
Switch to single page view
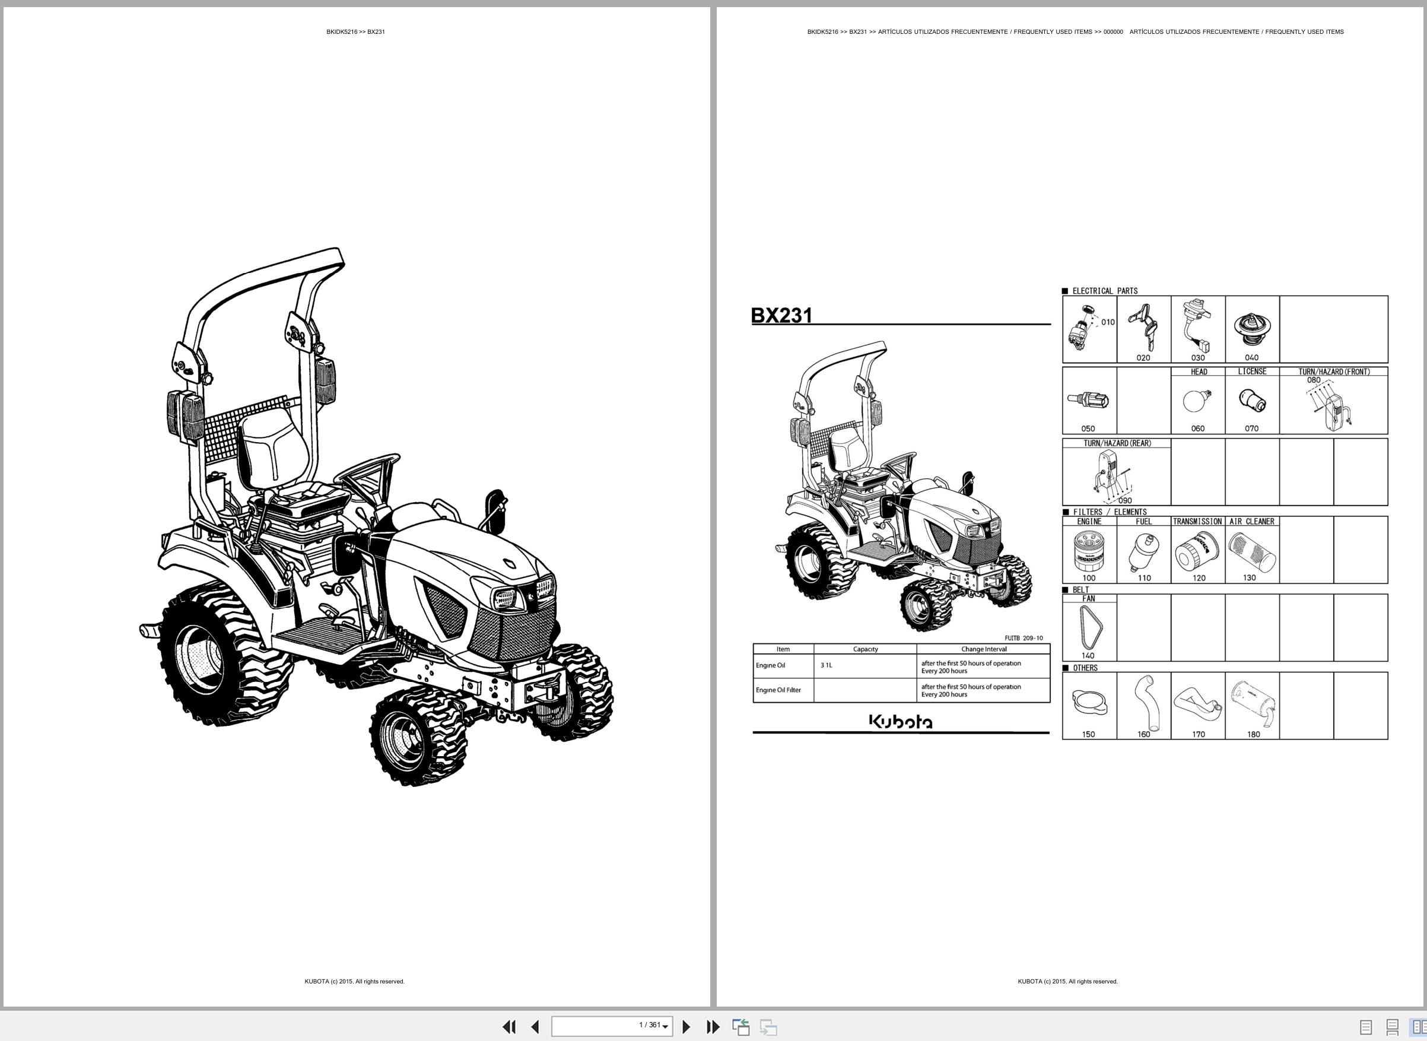(x=1366, y=1027)
